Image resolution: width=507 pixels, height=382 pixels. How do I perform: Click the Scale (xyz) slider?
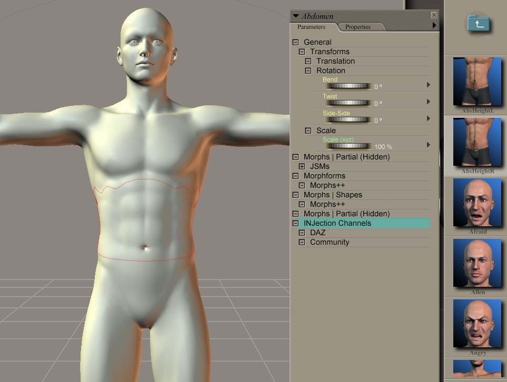pyautogui.click(x=348, y=146)
